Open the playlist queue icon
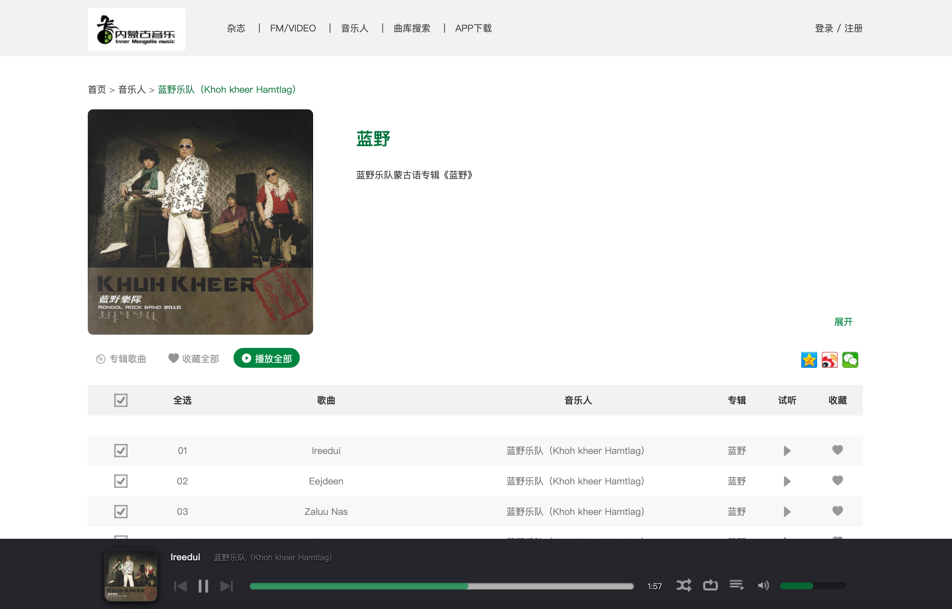The height and width of the screenshot is (609, 952). click(736, 585)
